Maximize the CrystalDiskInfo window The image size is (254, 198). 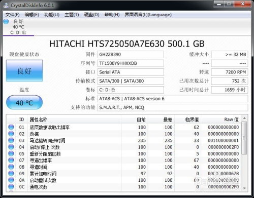coord(229,4)
